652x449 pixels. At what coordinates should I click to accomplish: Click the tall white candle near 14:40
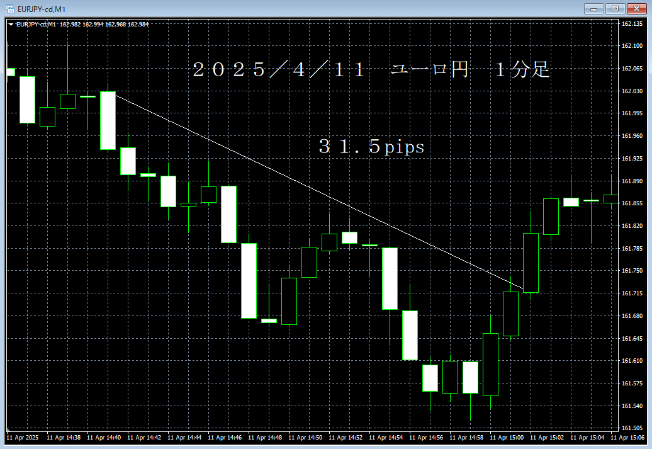coord(107,120)
